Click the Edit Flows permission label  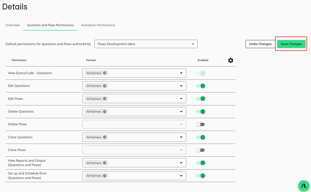click(16, 99)
